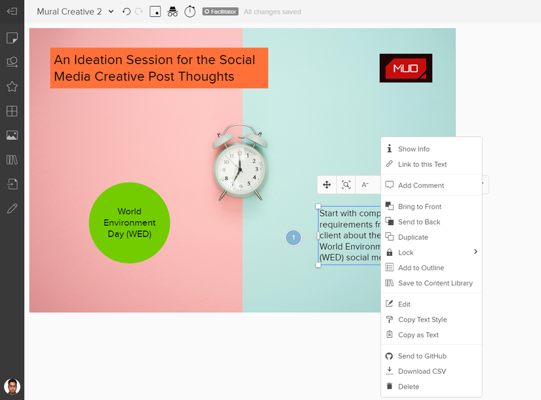
Task: Open extra options chevron on text toolbar
Action: (x=483, y=185)
